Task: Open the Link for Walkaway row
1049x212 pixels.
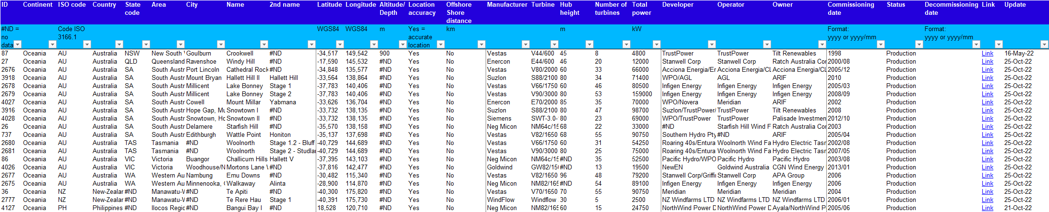Action: coord(988,184)
